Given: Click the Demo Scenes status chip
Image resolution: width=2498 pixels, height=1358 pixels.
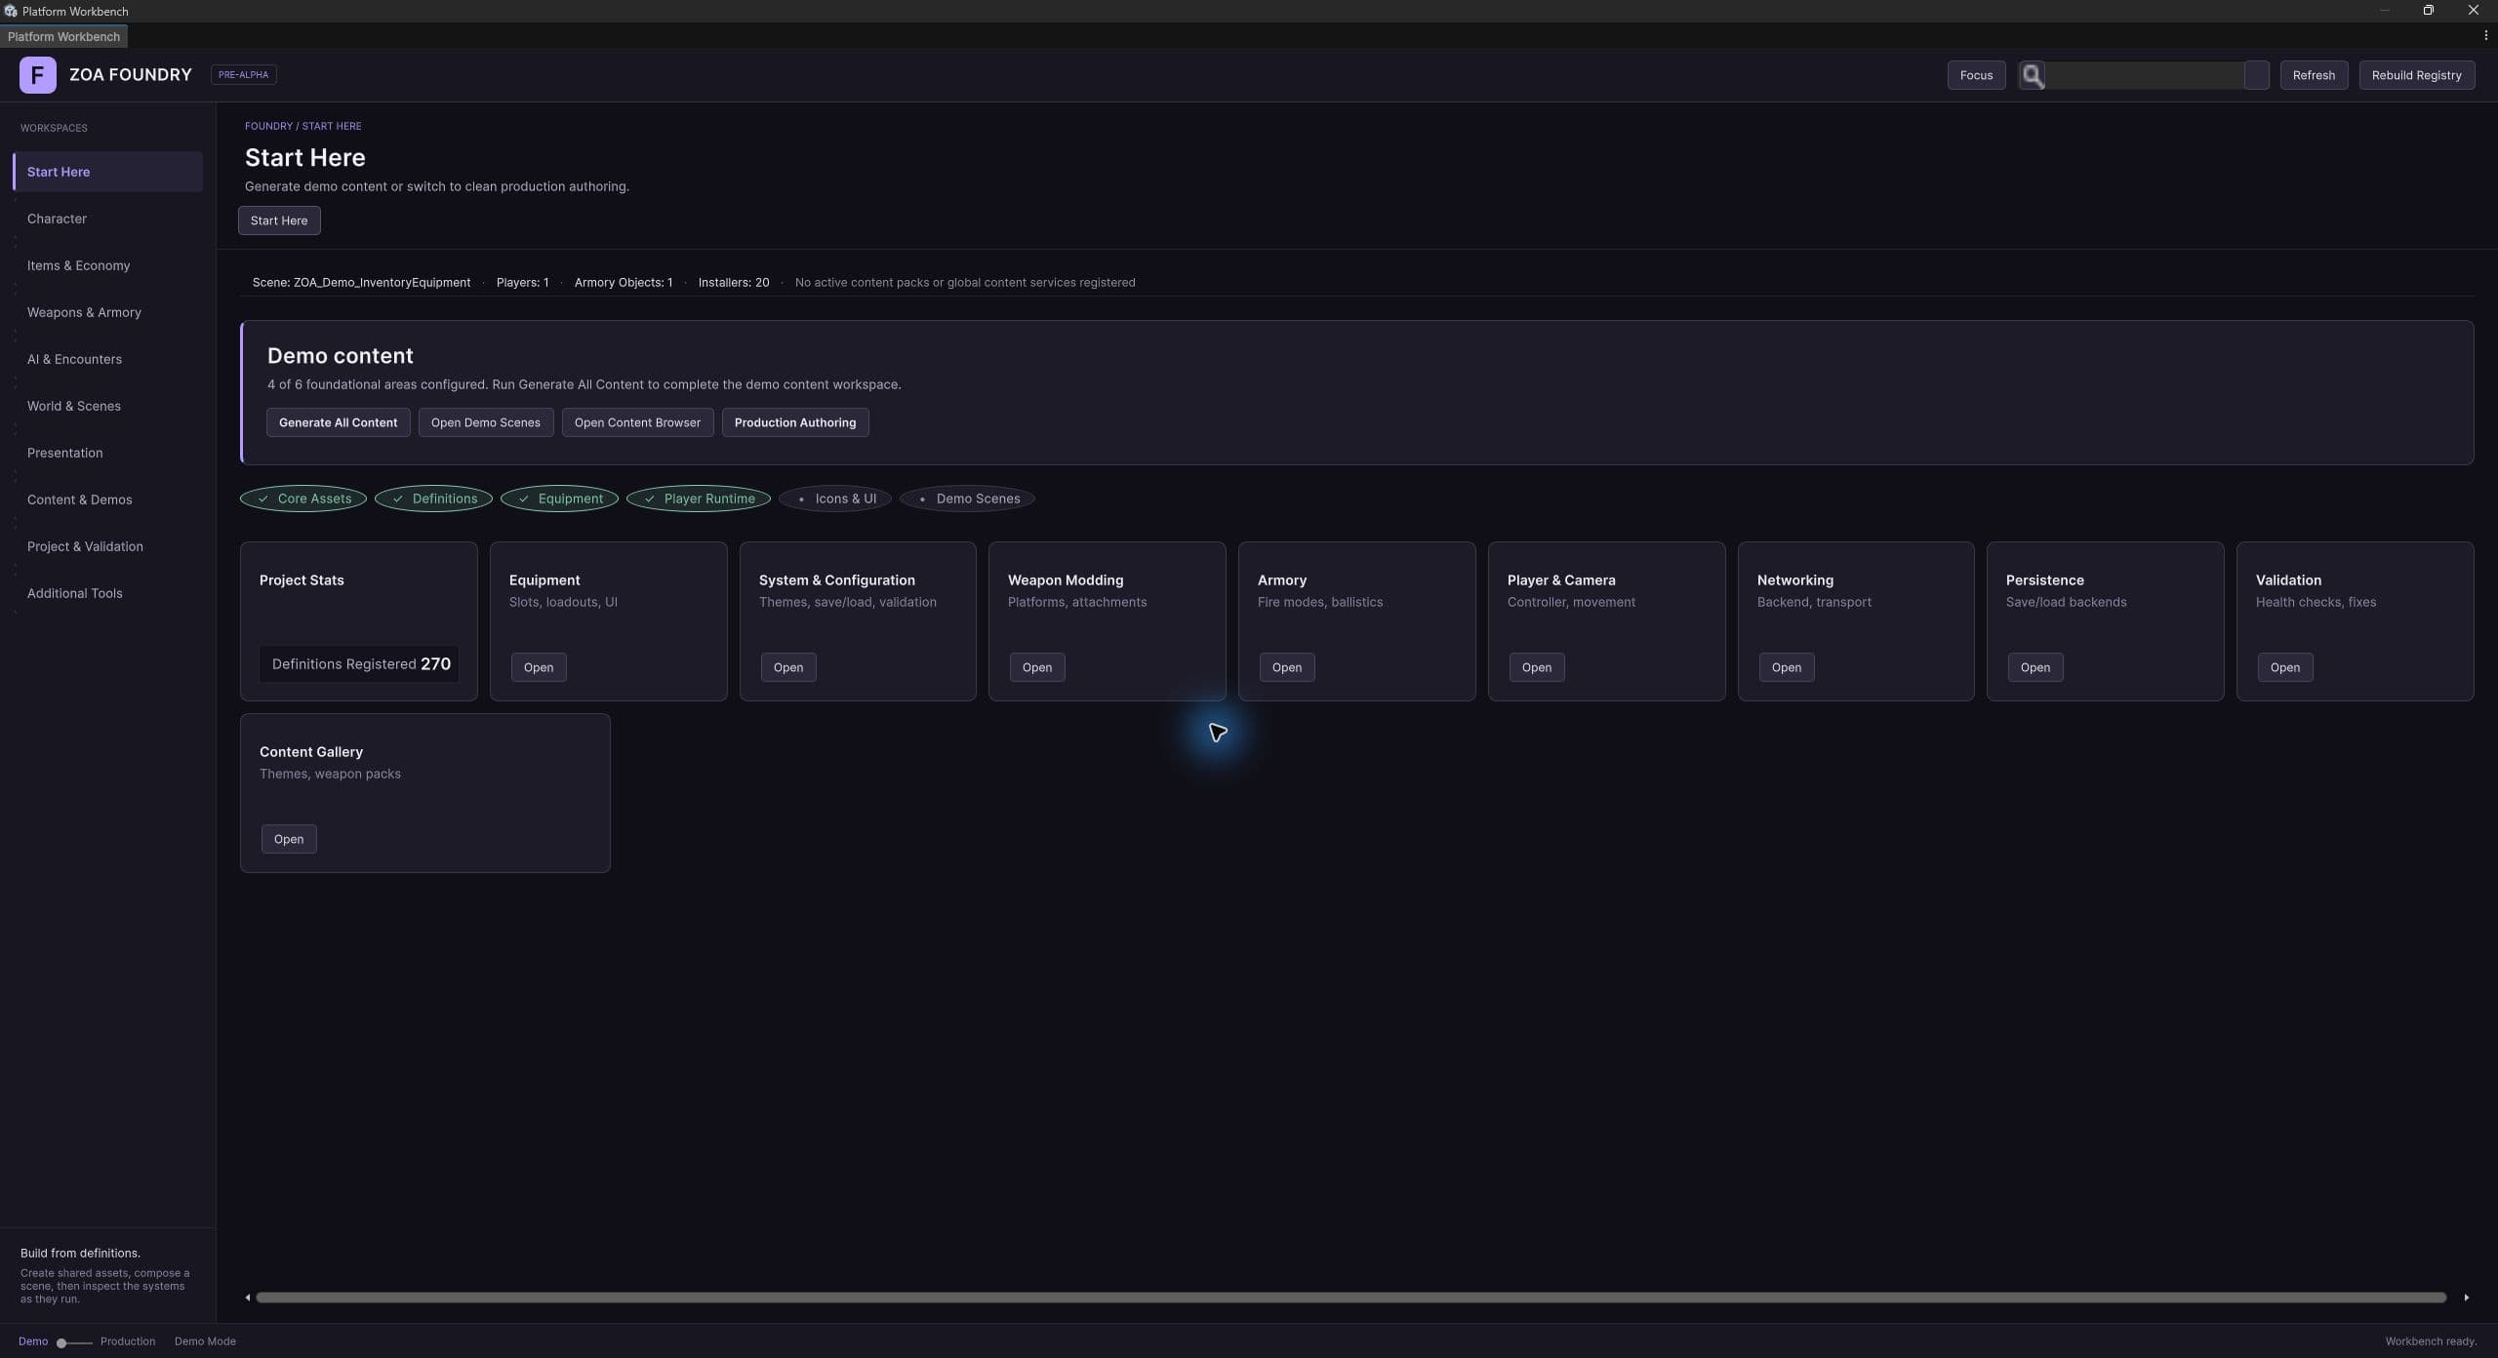Looking at the screenshot, I should (x=967, y=499).
